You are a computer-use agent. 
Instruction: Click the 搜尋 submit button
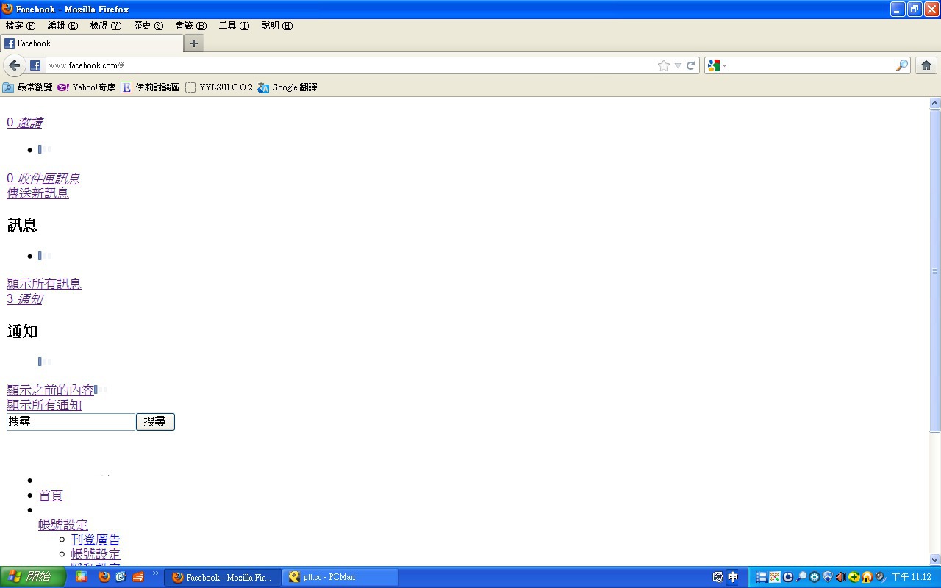155,422
